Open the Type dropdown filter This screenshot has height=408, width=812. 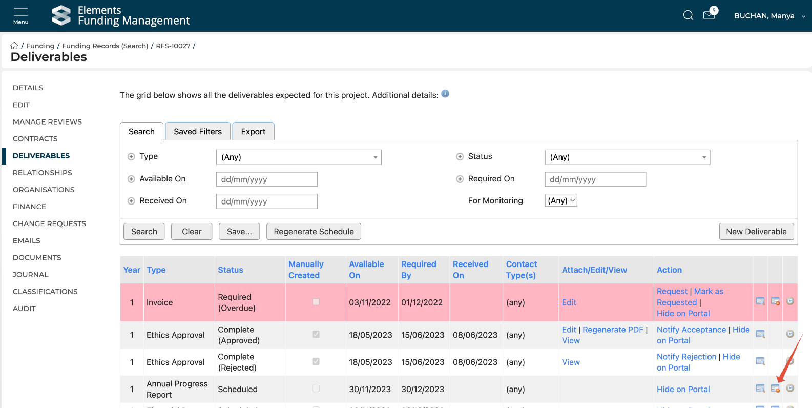[x=299, y=157]
